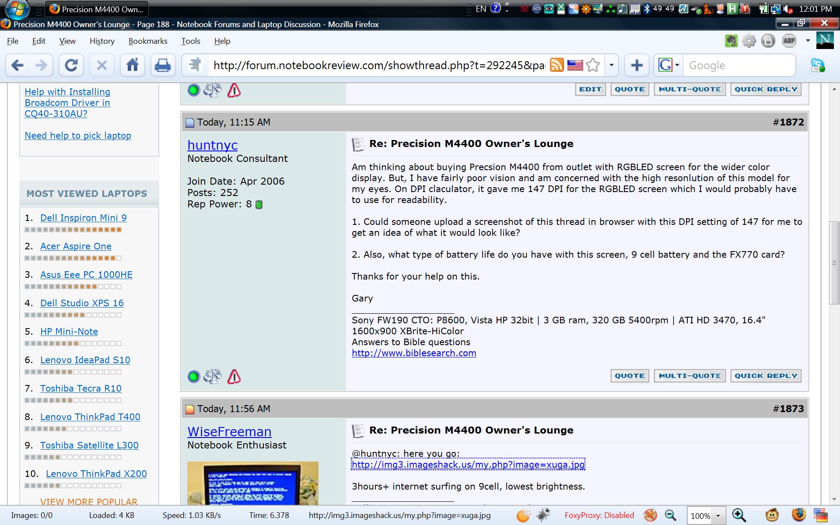Open the View menu
Image resolution: width=840 pixels, height=525 pixels.
pyautogui.click(x=67, y=41)
